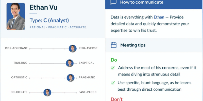Click the avatar marker on Optimistic–Pragmatic scale
This screenshot has width=203, height=101.
(x=71, y=78)
